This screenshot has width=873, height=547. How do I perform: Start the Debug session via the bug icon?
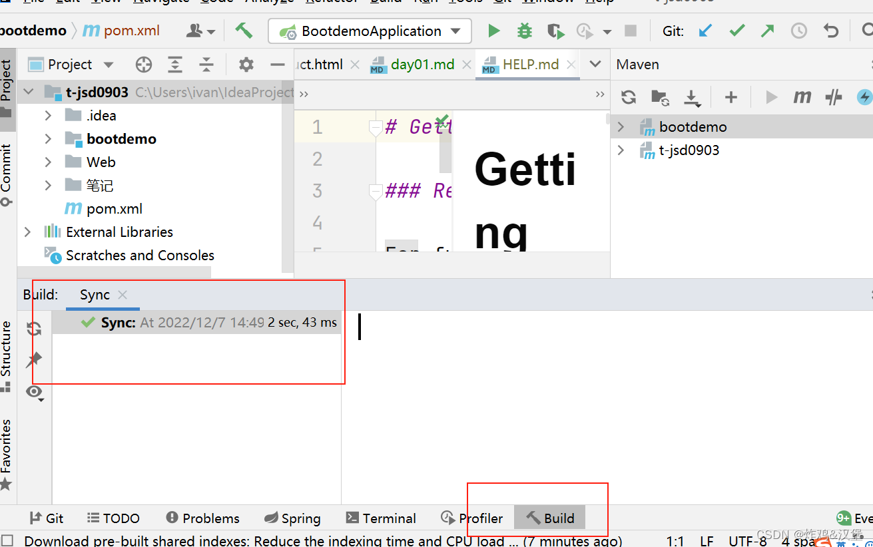pyautogui.click(x=524, y=31)
